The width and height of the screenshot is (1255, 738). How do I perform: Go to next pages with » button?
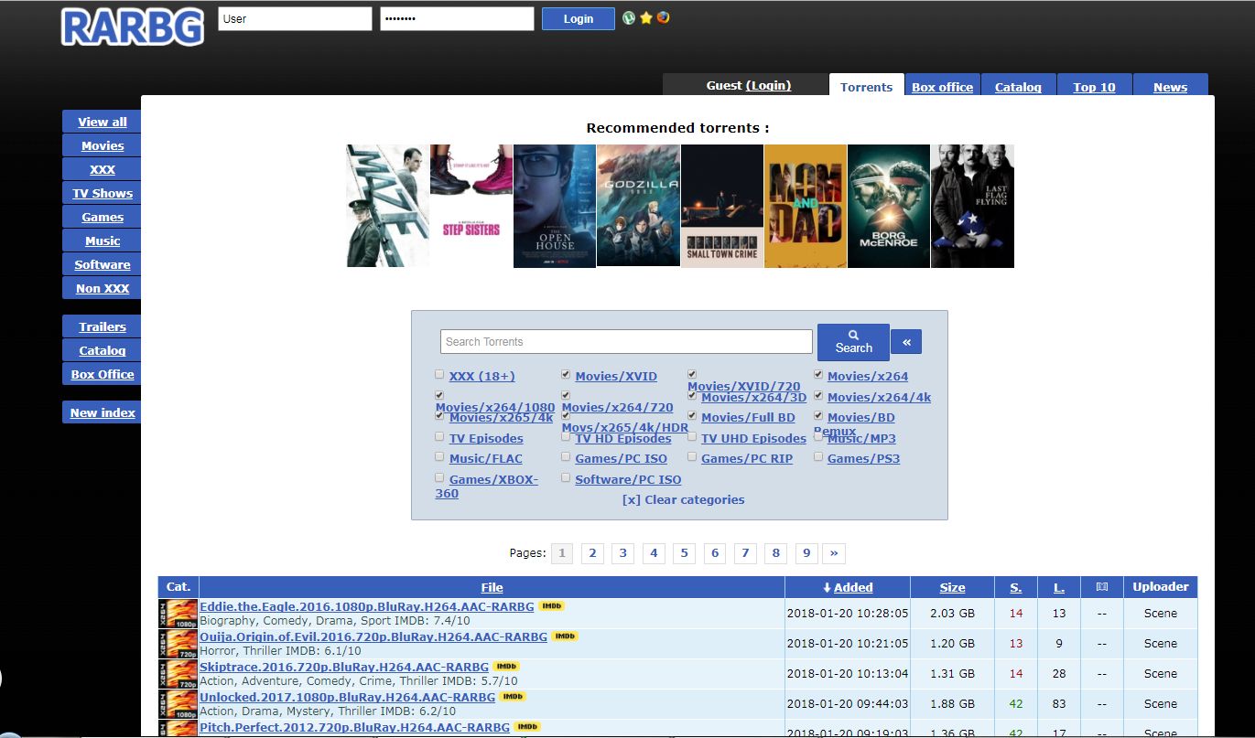(x=834, y=552)
